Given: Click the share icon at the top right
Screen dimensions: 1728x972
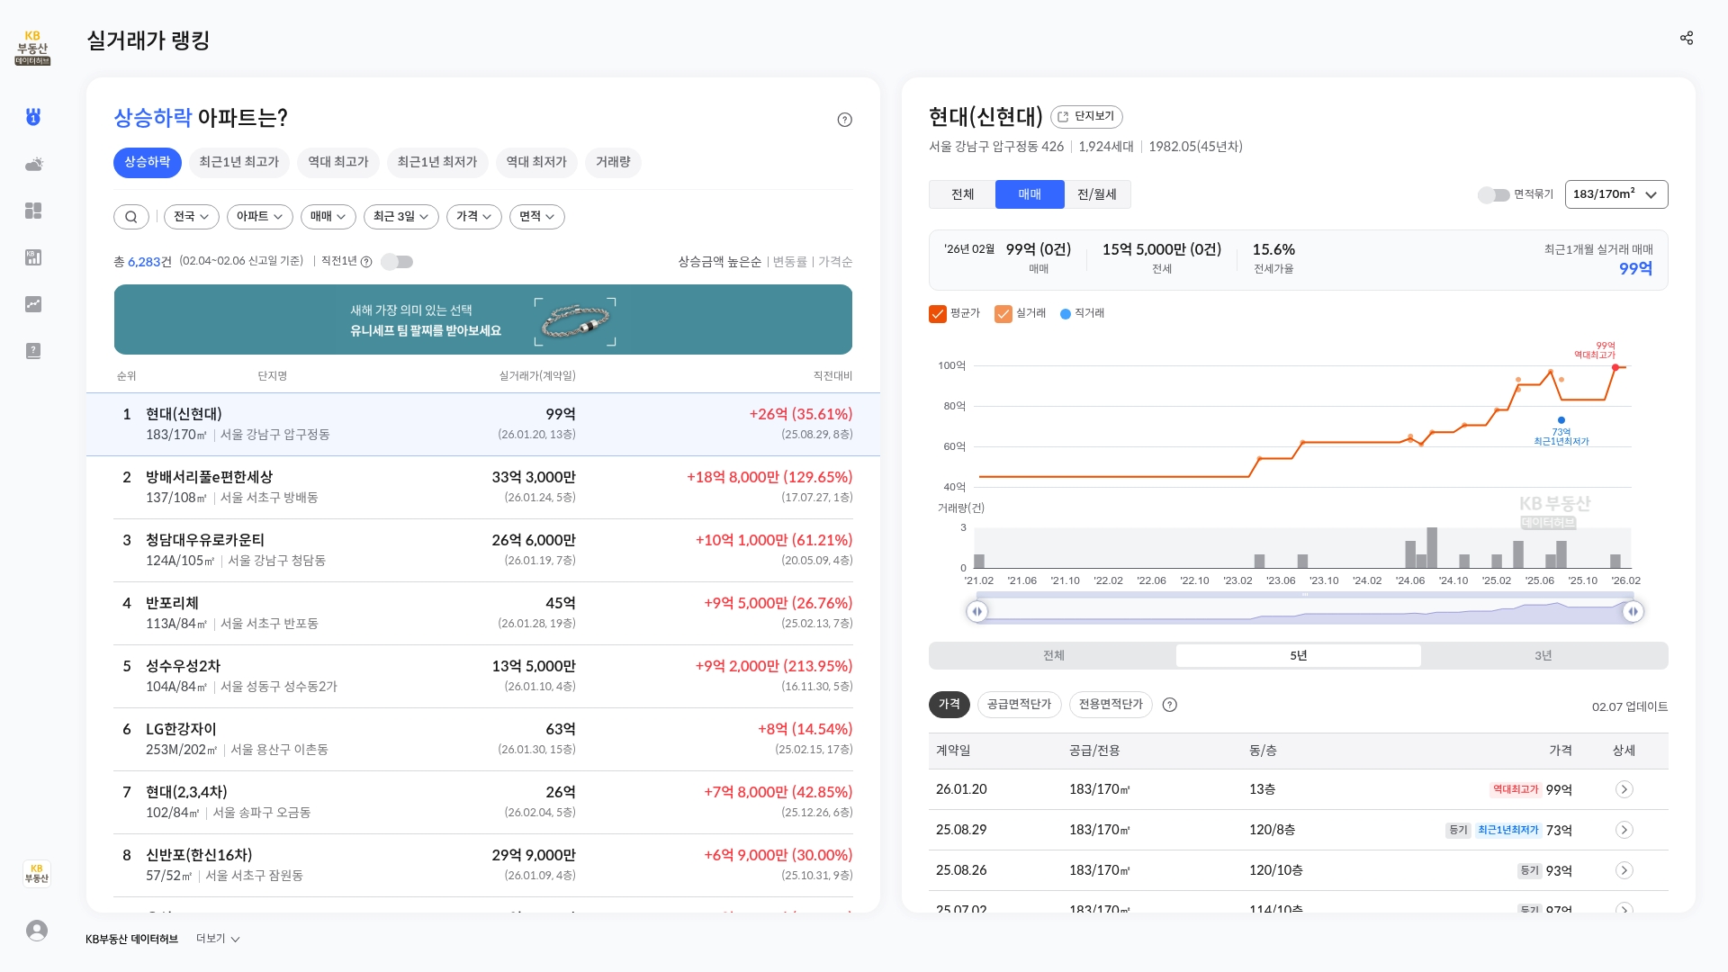Looking at the screenshot, I should tap(1687, 38).
